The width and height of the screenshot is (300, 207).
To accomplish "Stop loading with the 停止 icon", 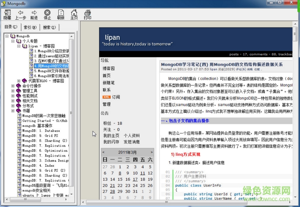I will (x=47, y=14).
